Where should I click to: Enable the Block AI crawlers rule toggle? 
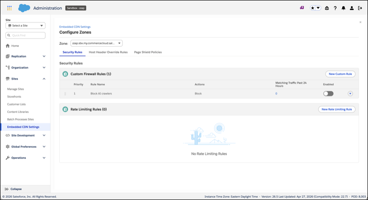click(329, 94)
